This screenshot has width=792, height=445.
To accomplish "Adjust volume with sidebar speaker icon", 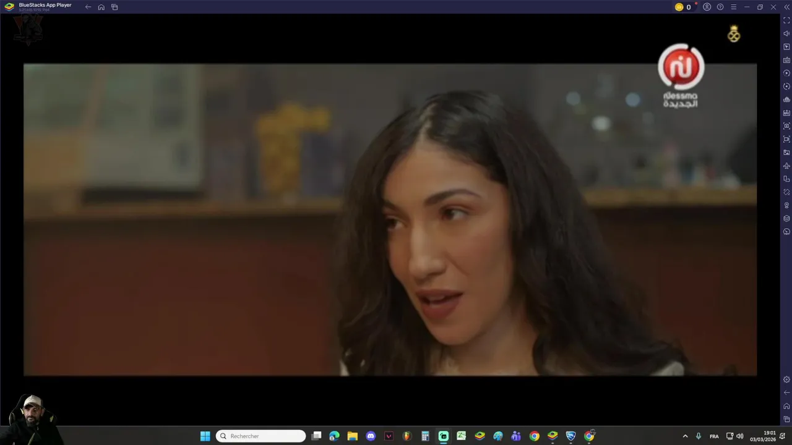I will coord(786,33).
